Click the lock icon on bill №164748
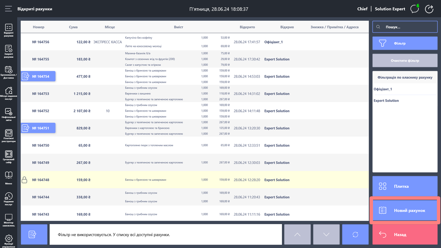This screenshot has height=248, width=441. [25, 180]
